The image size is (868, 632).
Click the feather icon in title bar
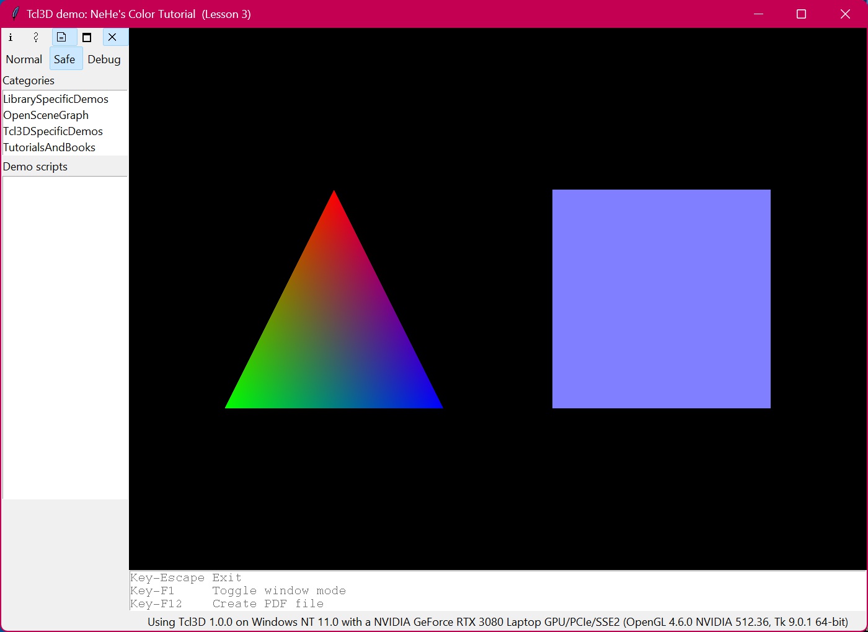pyautogui.click(x=15, y=14)
